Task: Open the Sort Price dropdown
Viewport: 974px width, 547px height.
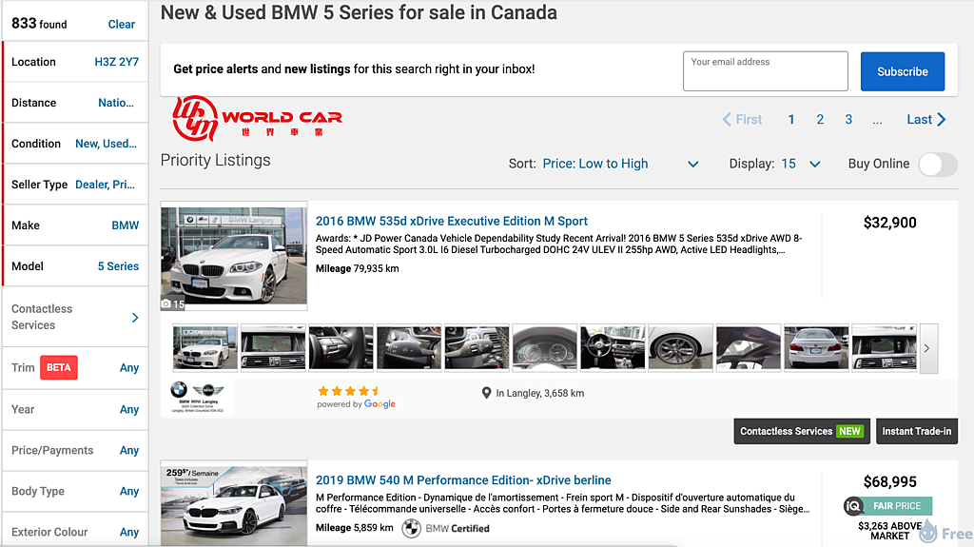Action: [x=620, y=164]
